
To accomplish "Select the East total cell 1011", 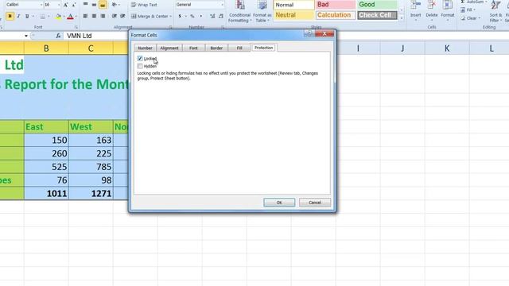I will 46,193.
